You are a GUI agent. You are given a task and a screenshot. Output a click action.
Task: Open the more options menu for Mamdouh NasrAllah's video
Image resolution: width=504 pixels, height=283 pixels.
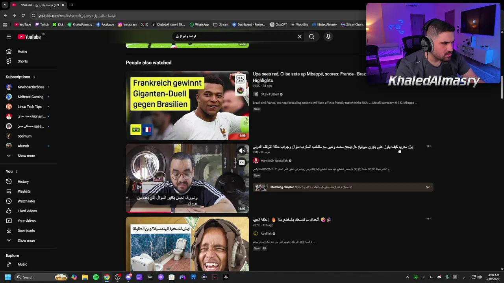(x=428, y=146)
